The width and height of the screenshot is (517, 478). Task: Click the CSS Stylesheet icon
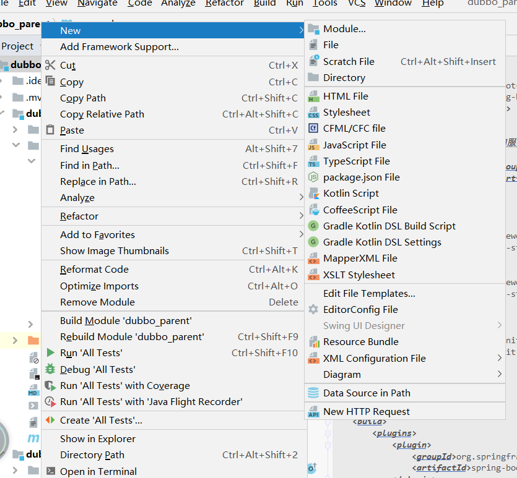(313, 113)
